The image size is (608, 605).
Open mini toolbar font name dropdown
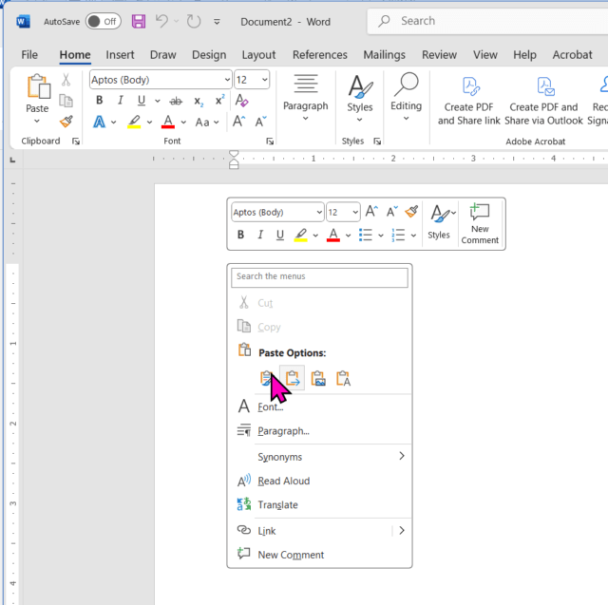tap(319, 212)
